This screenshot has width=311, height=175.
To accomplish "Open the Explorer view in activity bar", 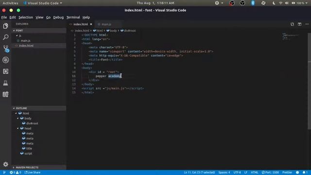I will (x=5, y=26).
